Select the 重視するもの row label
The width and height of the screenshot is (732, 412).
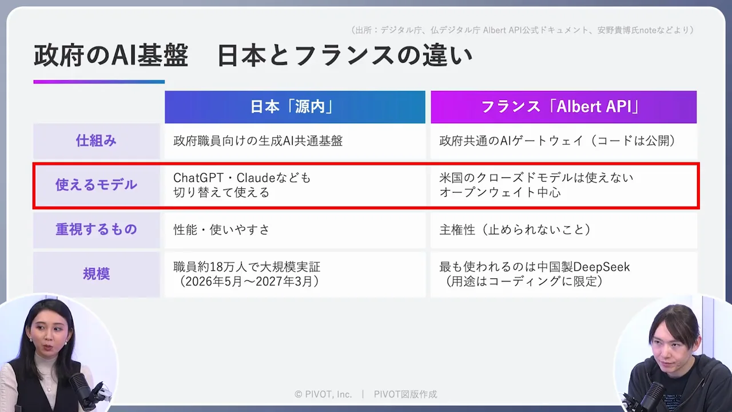tap(96, 229)
